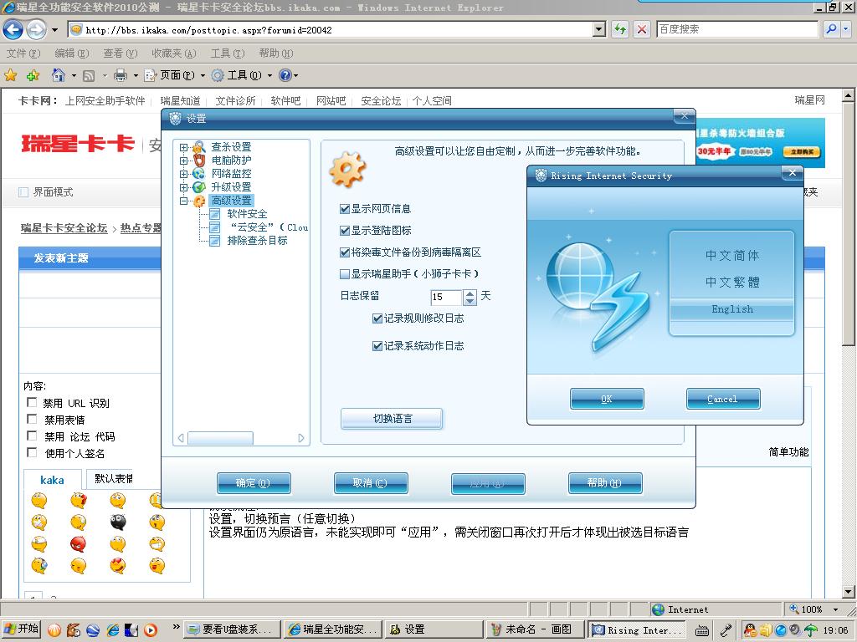Increase log retention days spinner up
857x642 pixels.
click(x=470, y=293)
